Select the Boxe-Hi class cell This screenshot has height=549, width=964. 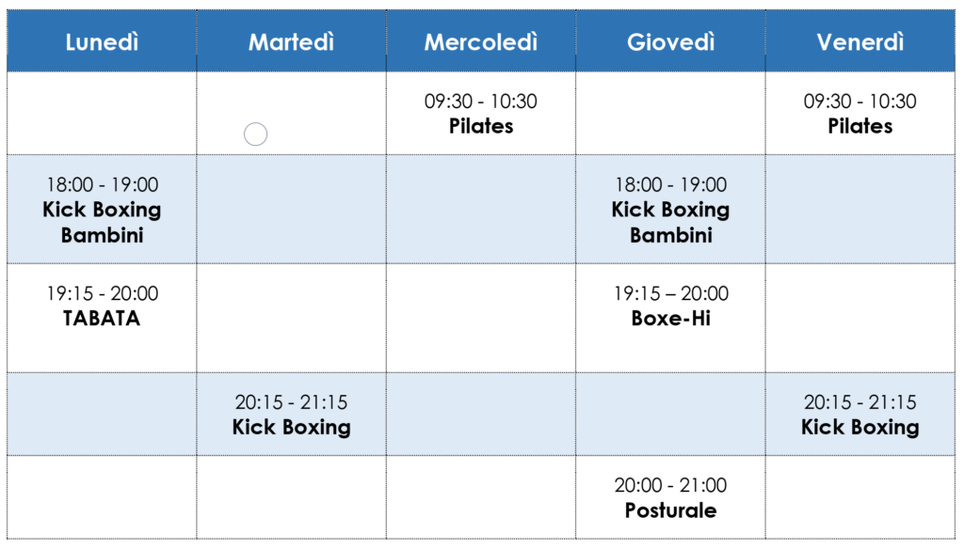pyautogui.click(x=670, y=318)
